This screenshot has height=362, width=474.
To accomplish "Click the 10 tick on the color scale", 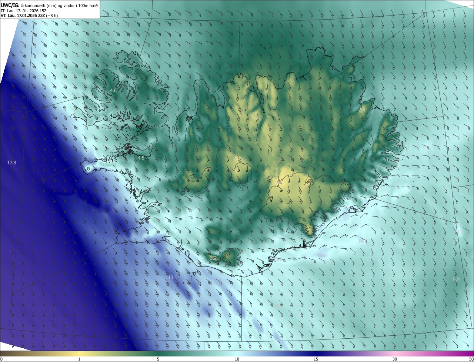I will pos(237,359).
